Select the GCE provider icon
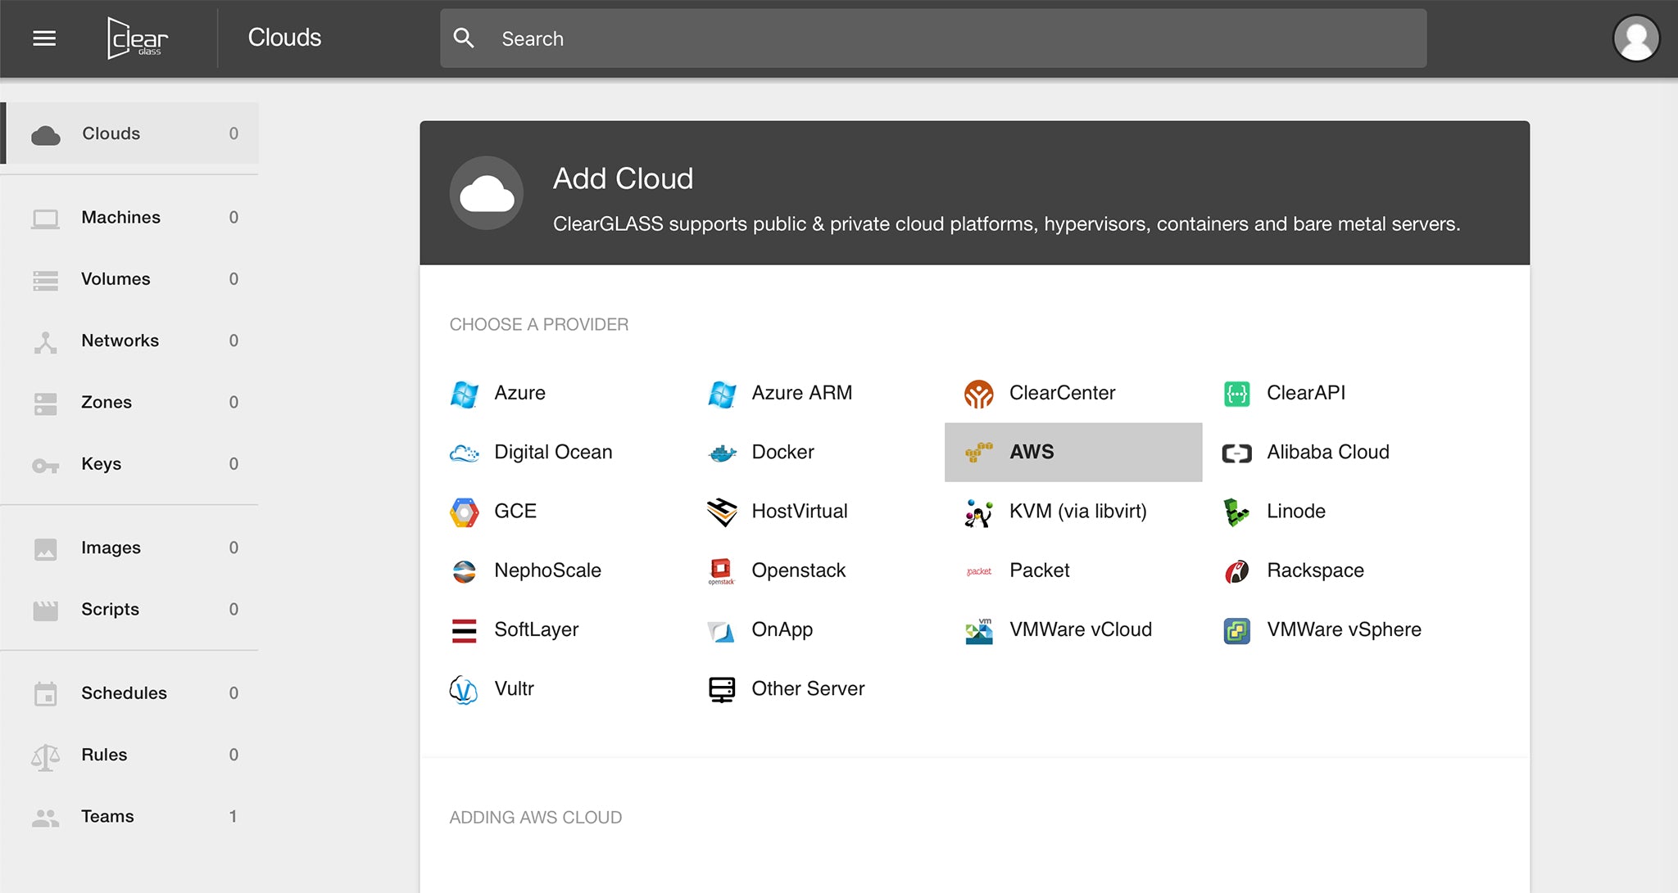 pyautogui.click(x=465, y=512)
